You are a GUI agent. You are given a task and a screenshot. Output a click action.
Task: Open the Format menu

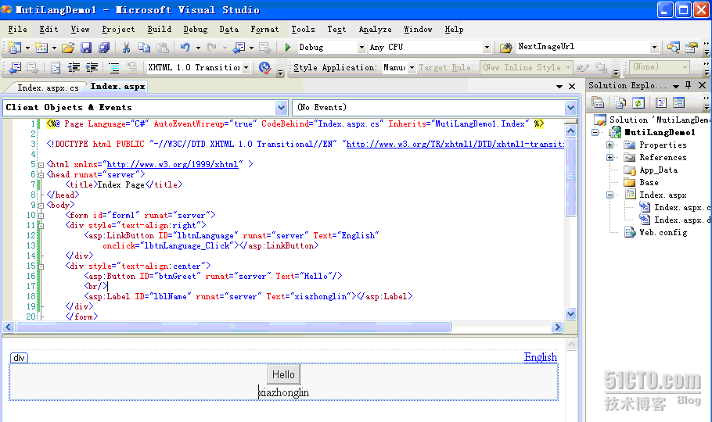coord(264,30)
